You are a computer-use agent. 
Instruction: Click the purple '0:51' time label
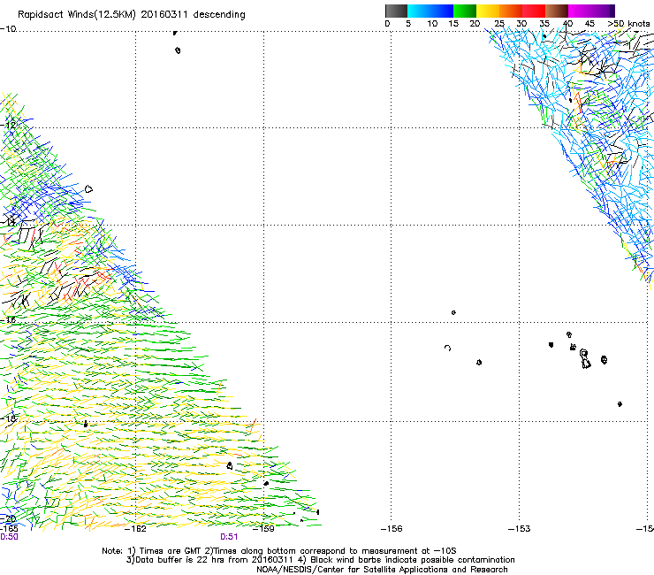229,537
